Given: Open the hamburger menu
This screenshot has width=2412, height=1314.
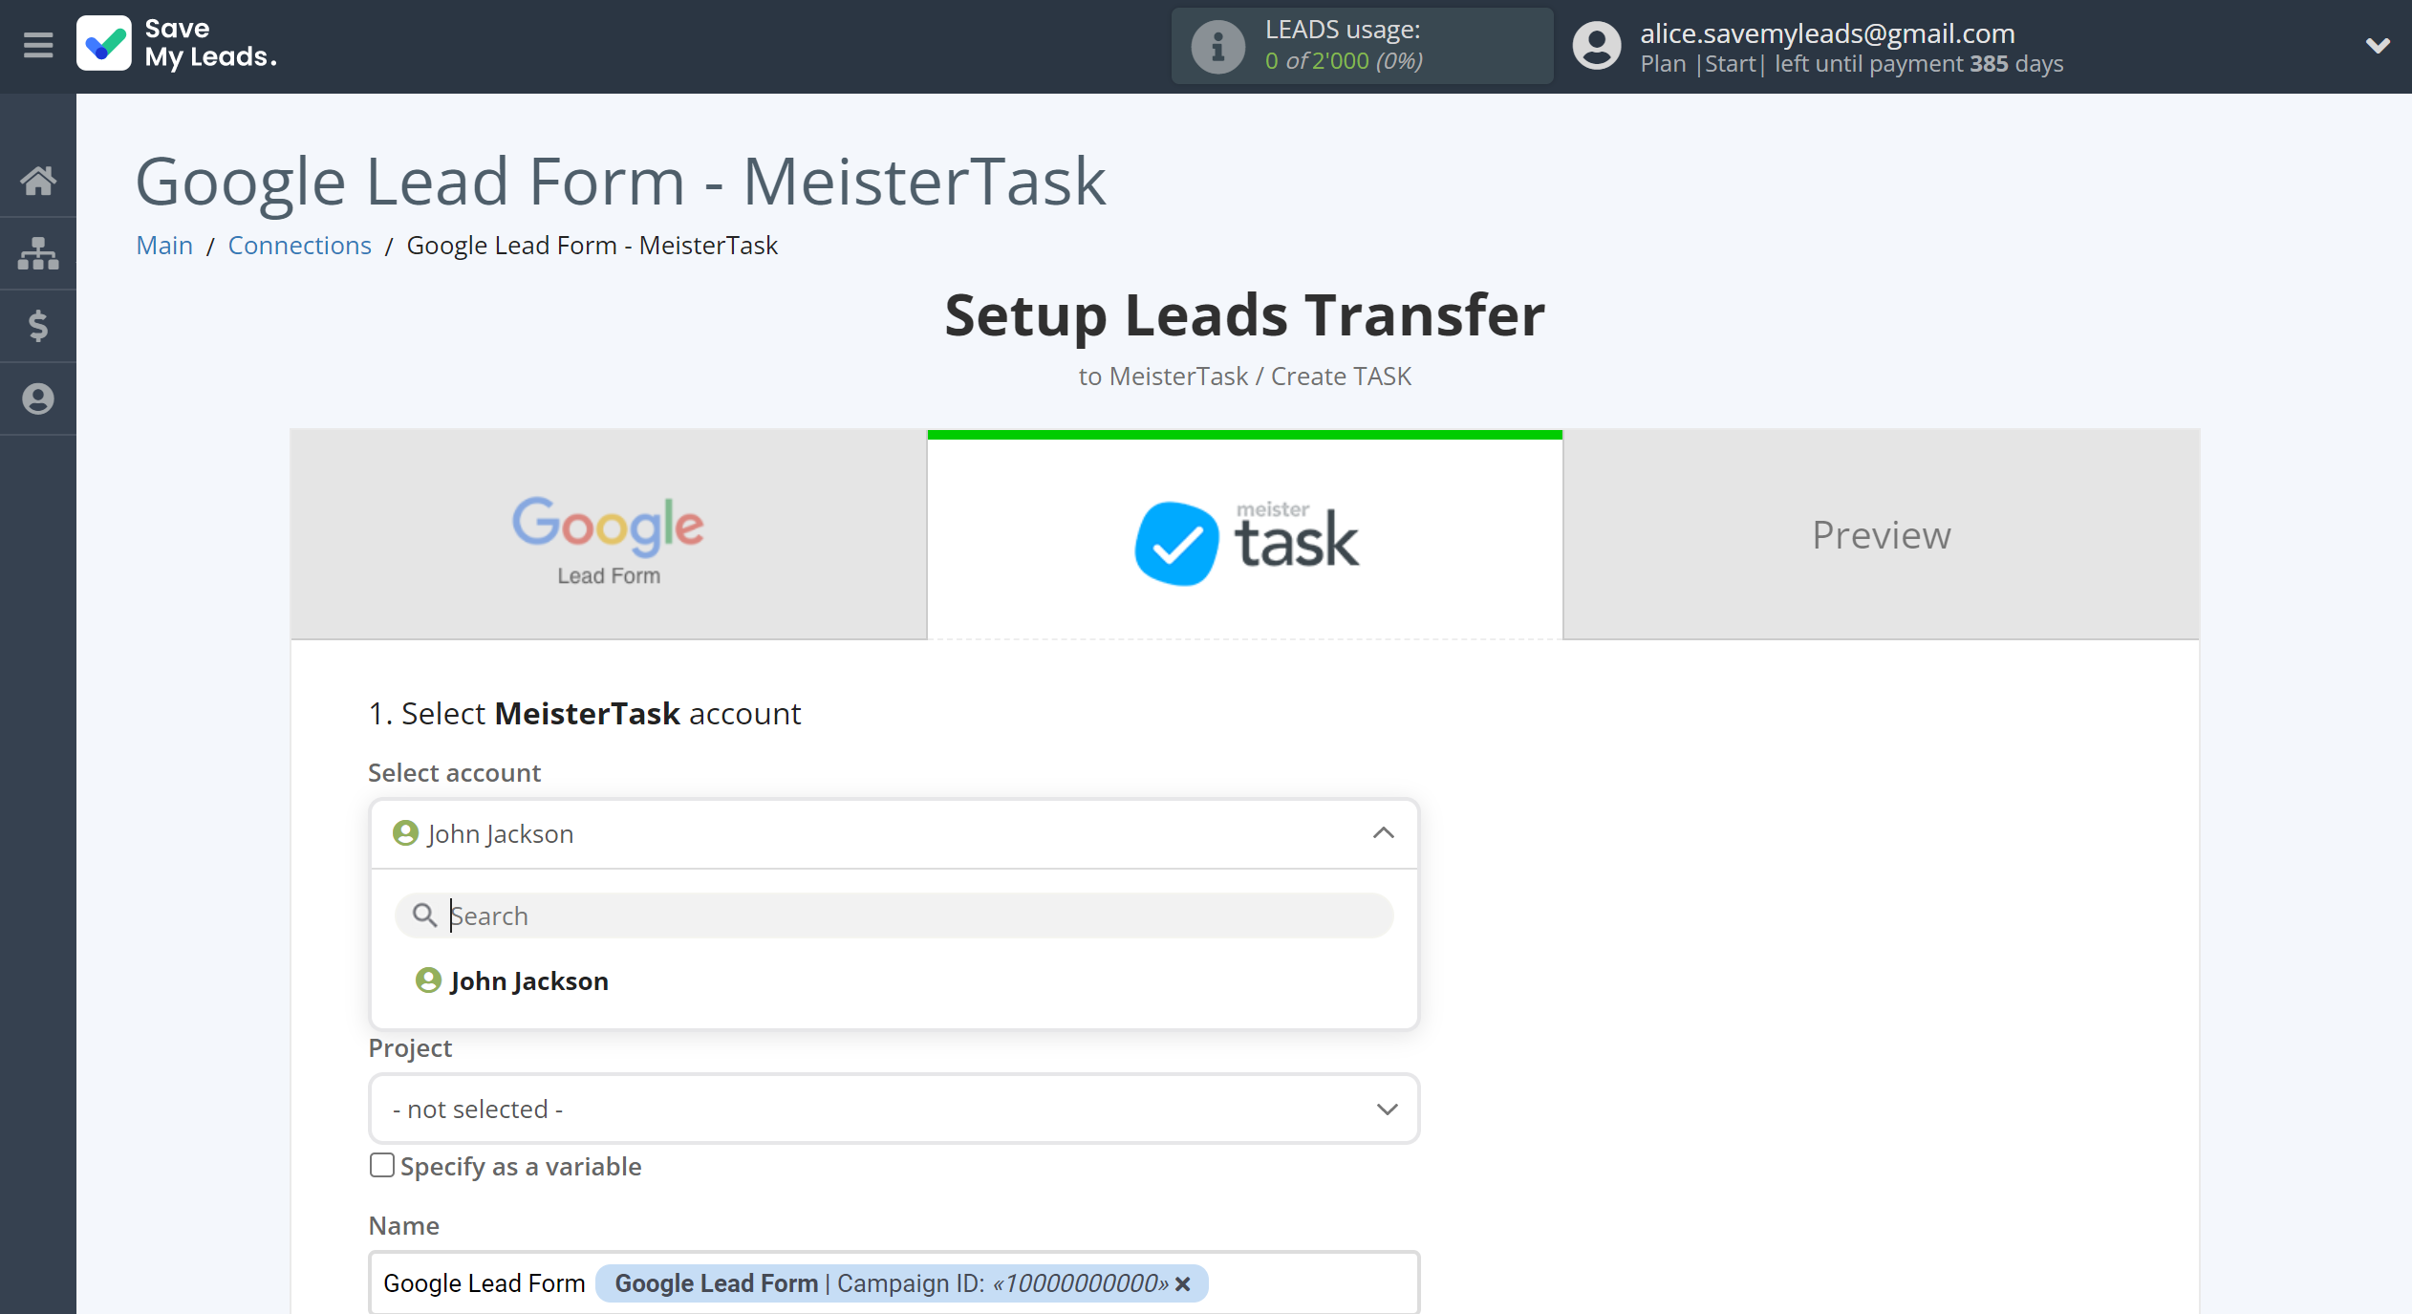Looking at the screenshot, I should pyautogui.click(x=38, y=45).
